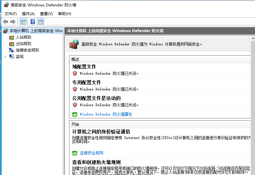This screenshot has height=175, width=255.
Task: Open the 文件(F) menu
Action: coord(11,14)
